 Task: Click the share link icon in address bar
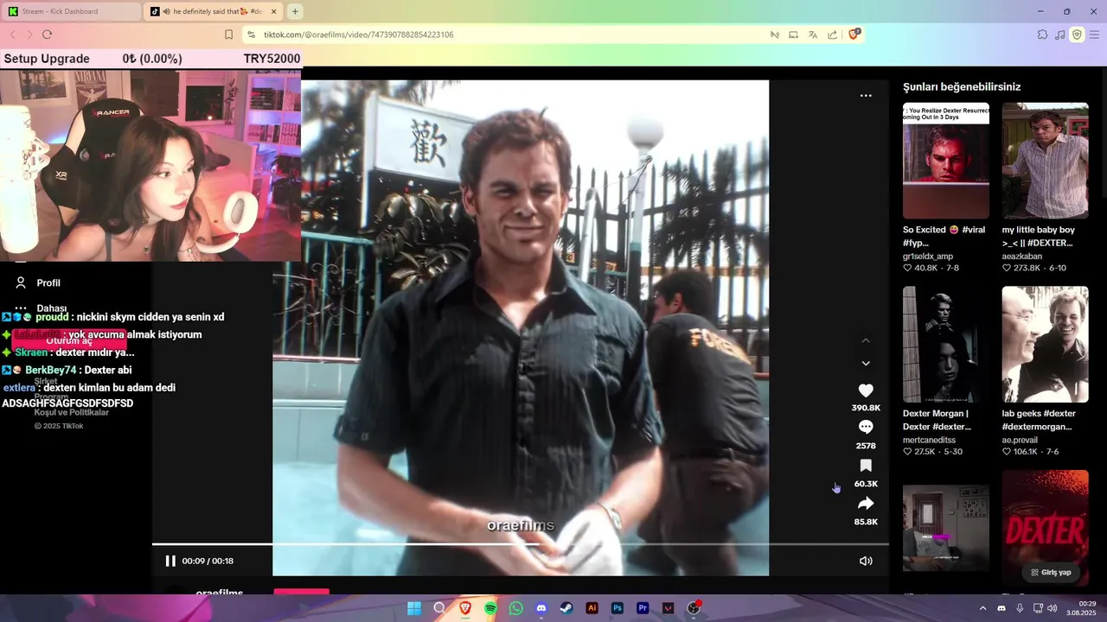(832, 35)
